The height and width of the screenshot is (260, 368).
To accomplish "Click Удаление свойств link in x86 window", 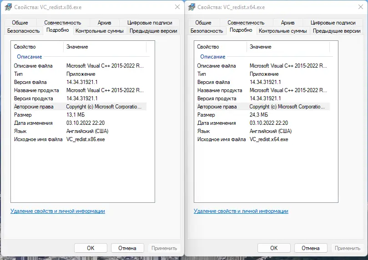I will (58, 211).
